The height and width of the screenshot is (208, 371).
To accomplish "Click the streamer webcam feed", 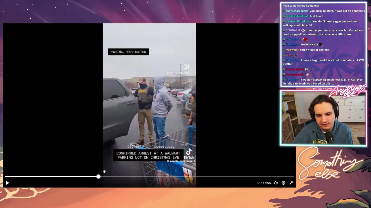I will coord(323,118).
